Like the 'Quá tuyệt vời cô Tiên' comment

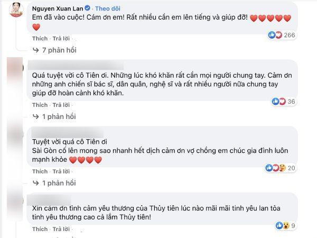tap(40, 105)
